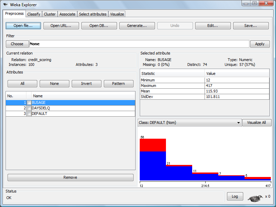276x207 pixels.
Task: Open the Log window
Action: [235, 196]
